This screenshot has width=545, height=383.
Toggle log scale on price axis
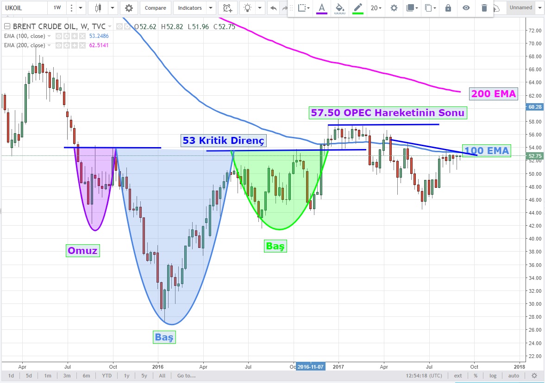493,376
